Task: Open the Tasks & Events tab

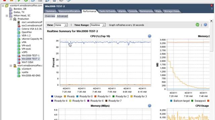Action: click(x=107, y=11)
